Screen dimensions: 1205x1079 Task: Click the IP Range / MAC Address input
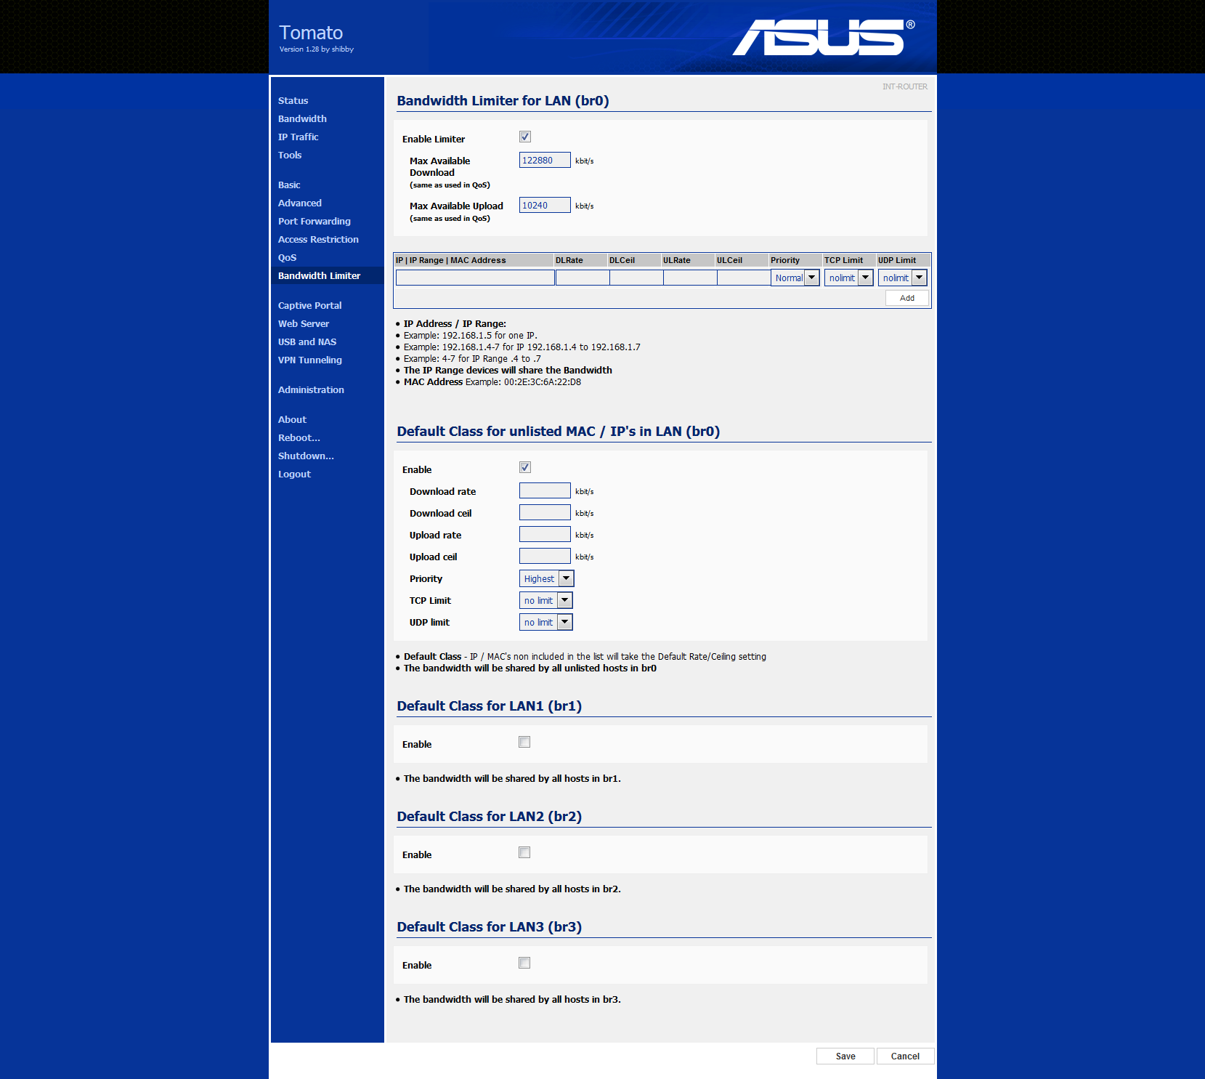coord(475,278)
